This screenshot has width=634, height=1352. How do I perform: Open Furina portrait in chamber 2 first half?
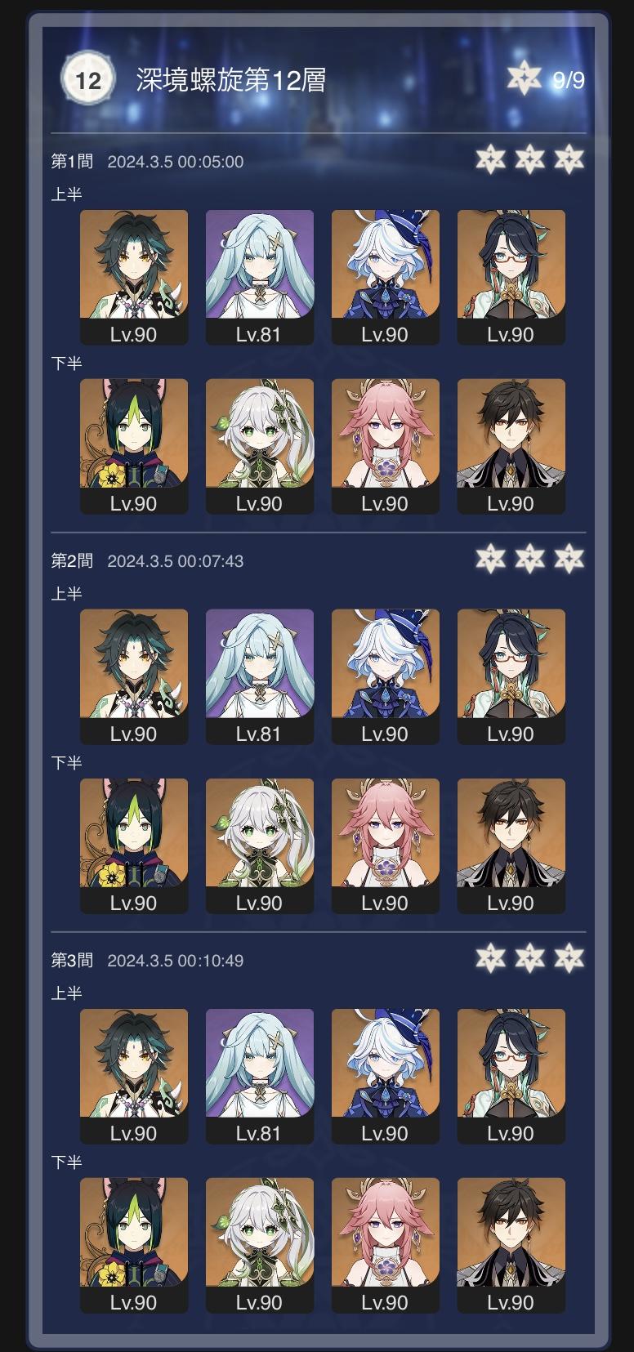click(x=386, y=676)
